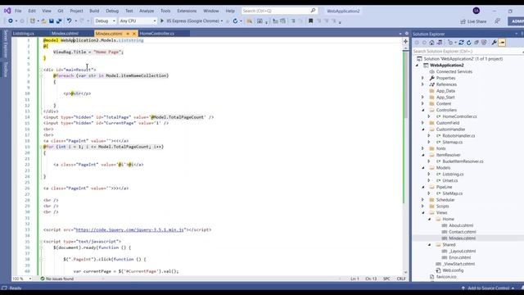524x295 pixels.
Task: Select About.cshtml view
Action: 461,225
